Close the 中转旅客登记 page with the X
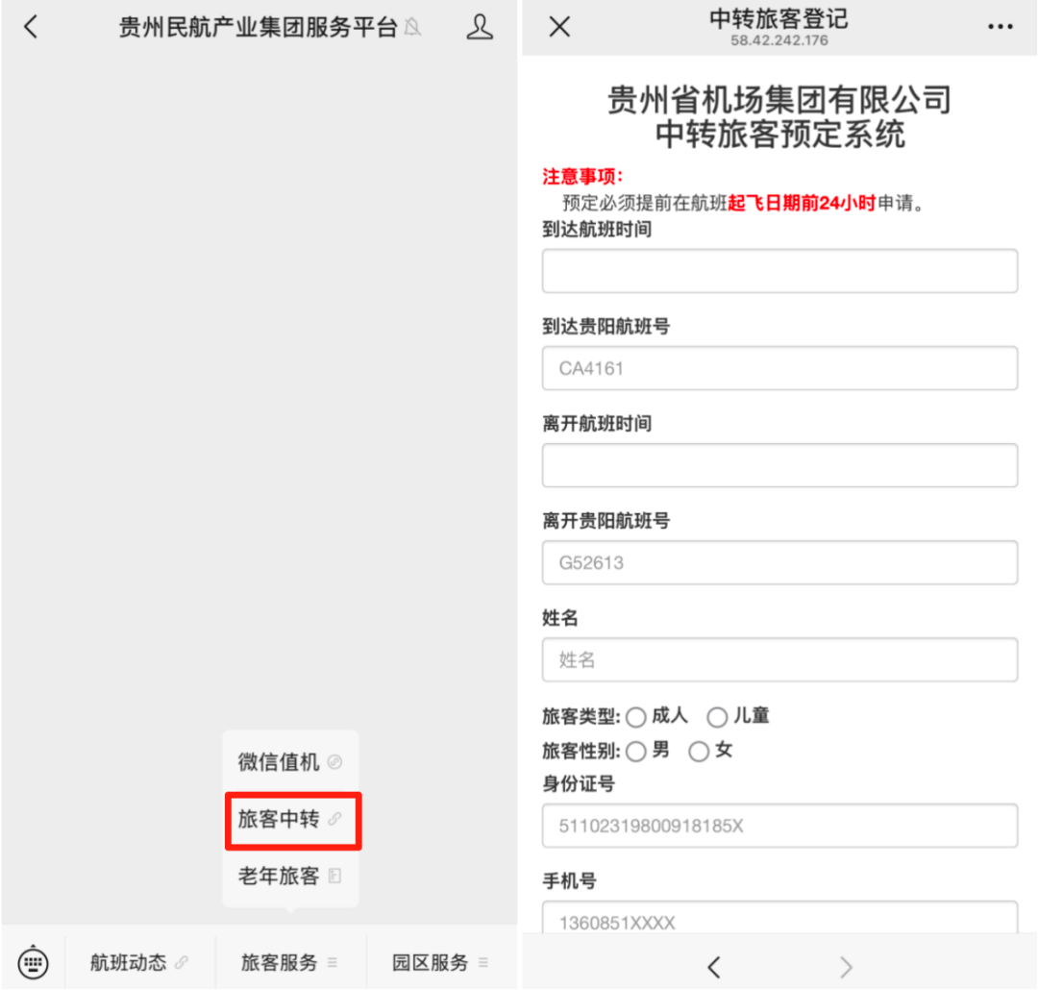Screen dimensions: 1038x990 [558, 26]
